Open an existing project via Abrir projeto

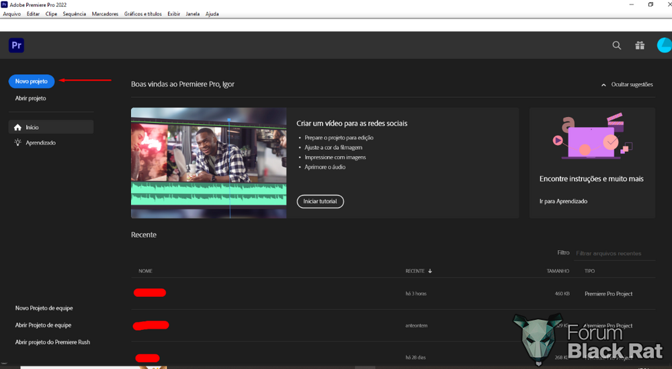coord(30,98)
